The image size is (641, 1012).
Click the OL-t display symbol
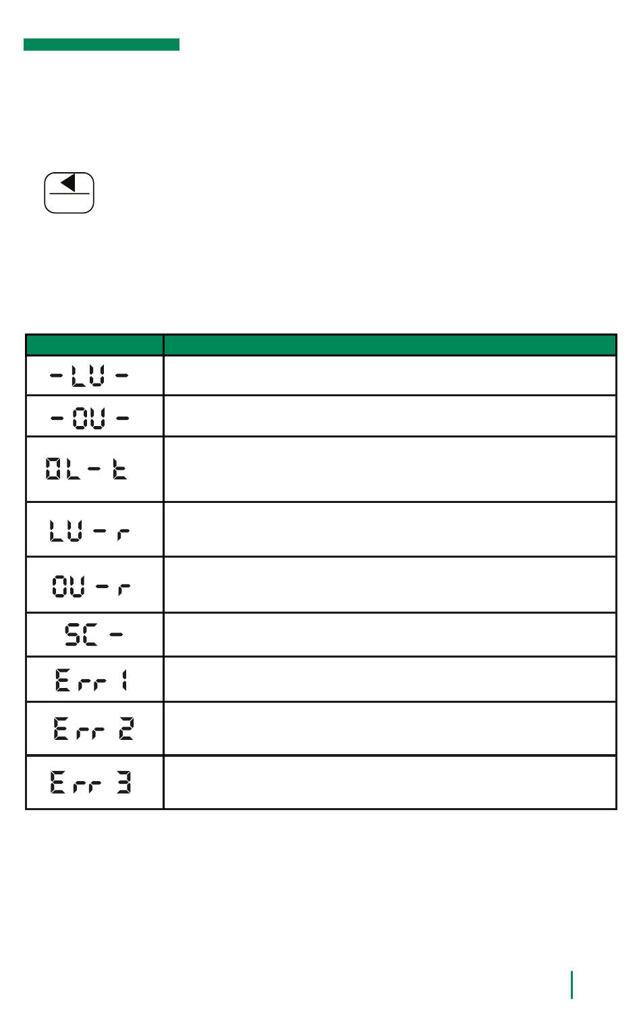(x=86, y=469)
